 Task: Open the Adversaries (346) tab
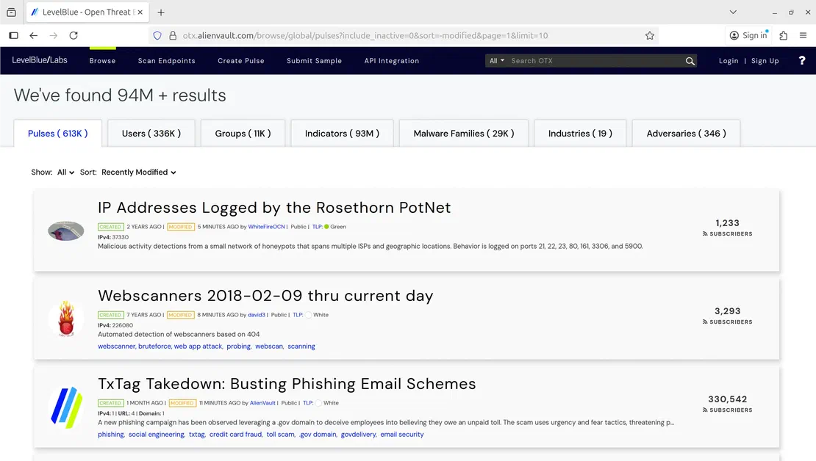coord(686,134)
